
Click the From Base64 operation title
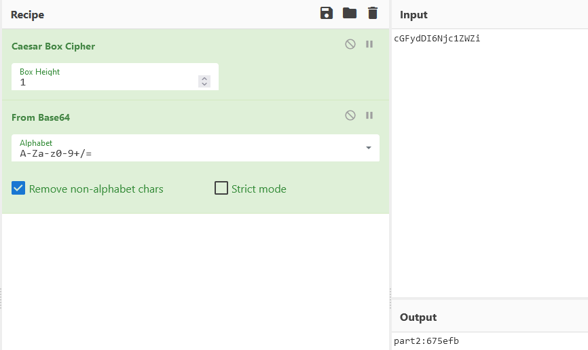41,117
